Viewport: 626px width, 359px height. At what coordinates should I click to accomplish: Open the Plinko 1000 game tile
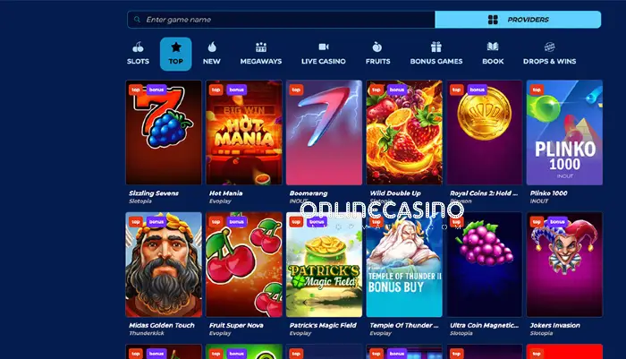[x=564, y=132]
